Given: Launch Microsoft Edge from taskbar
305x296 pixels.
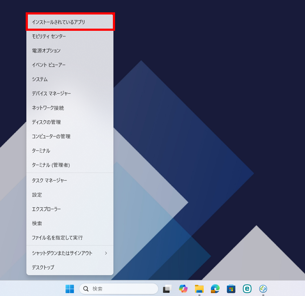Looking at the screenshot, I should [x=215, y=289].
